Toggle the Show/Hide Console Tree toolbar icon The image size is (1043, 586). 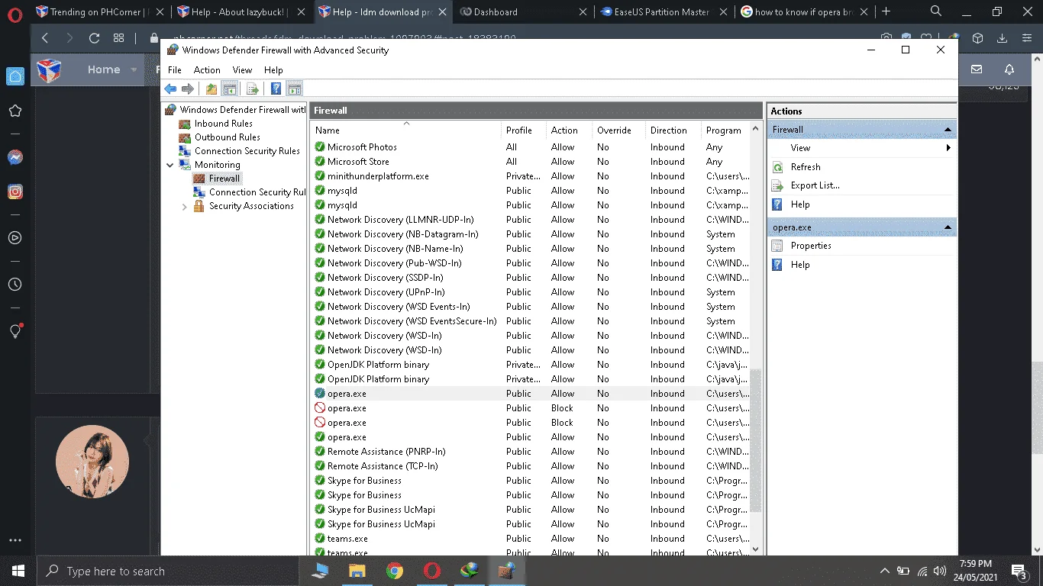228,89
